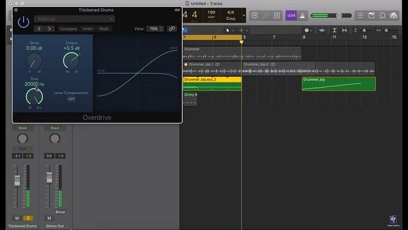Click the Undo button in Overdrive

87,29
